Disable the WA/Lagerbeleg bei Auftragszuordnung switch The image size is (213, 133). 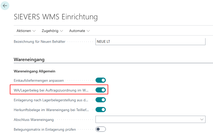pos(101,90)
